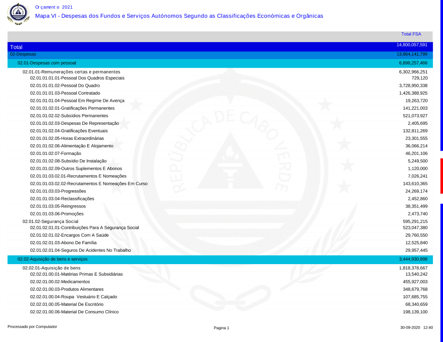The image size is (443, 342).
Task: Click the 14,800,057,591 total amount value
Action: tap(412, 45)
